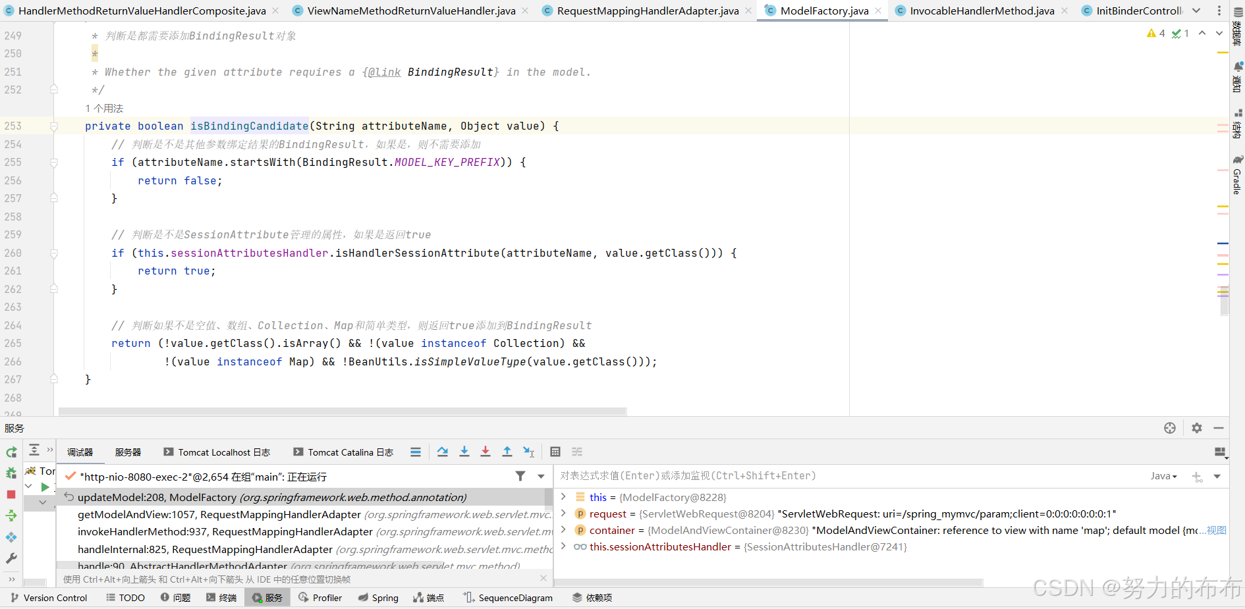
Task: Click the 视图 link on container variable
Action: coord(1217,530)
